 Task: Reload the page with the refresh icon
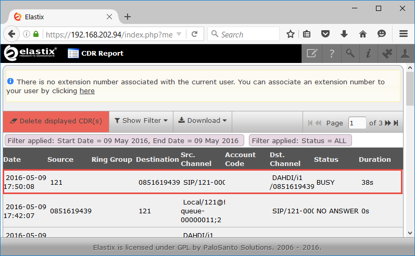pyautogui.click(x=195, y=34)
